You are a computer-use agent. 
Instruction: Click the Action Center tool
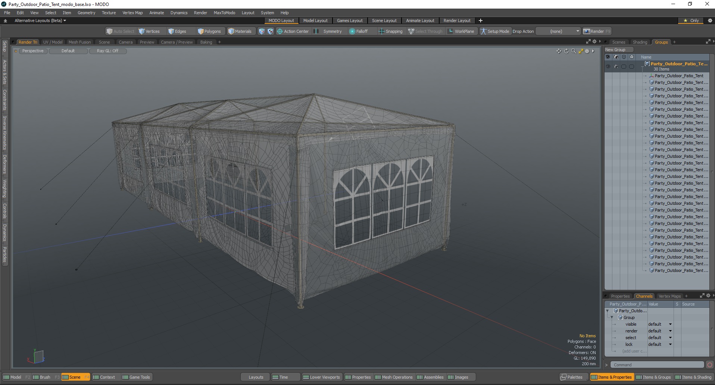(x=293, y=31)
